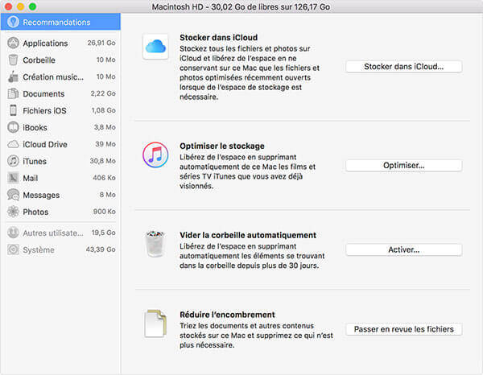Click the Messages speech bubble icon

[13, 195]
